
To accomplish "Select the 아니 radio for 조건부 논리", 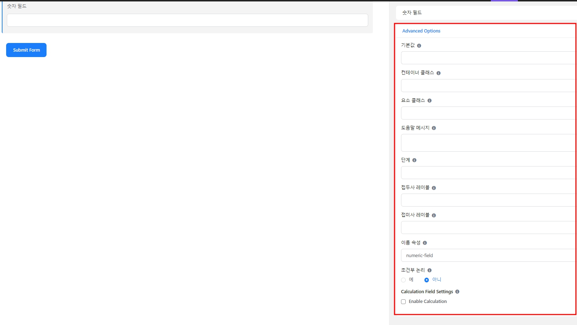I will pyautogui.click(x=427, y=280).
